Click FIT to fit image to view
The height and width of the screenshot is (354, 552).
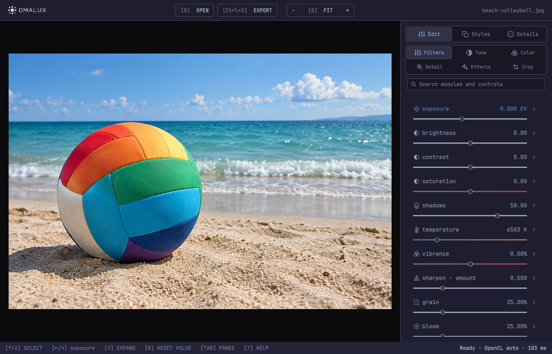point(320,10)
